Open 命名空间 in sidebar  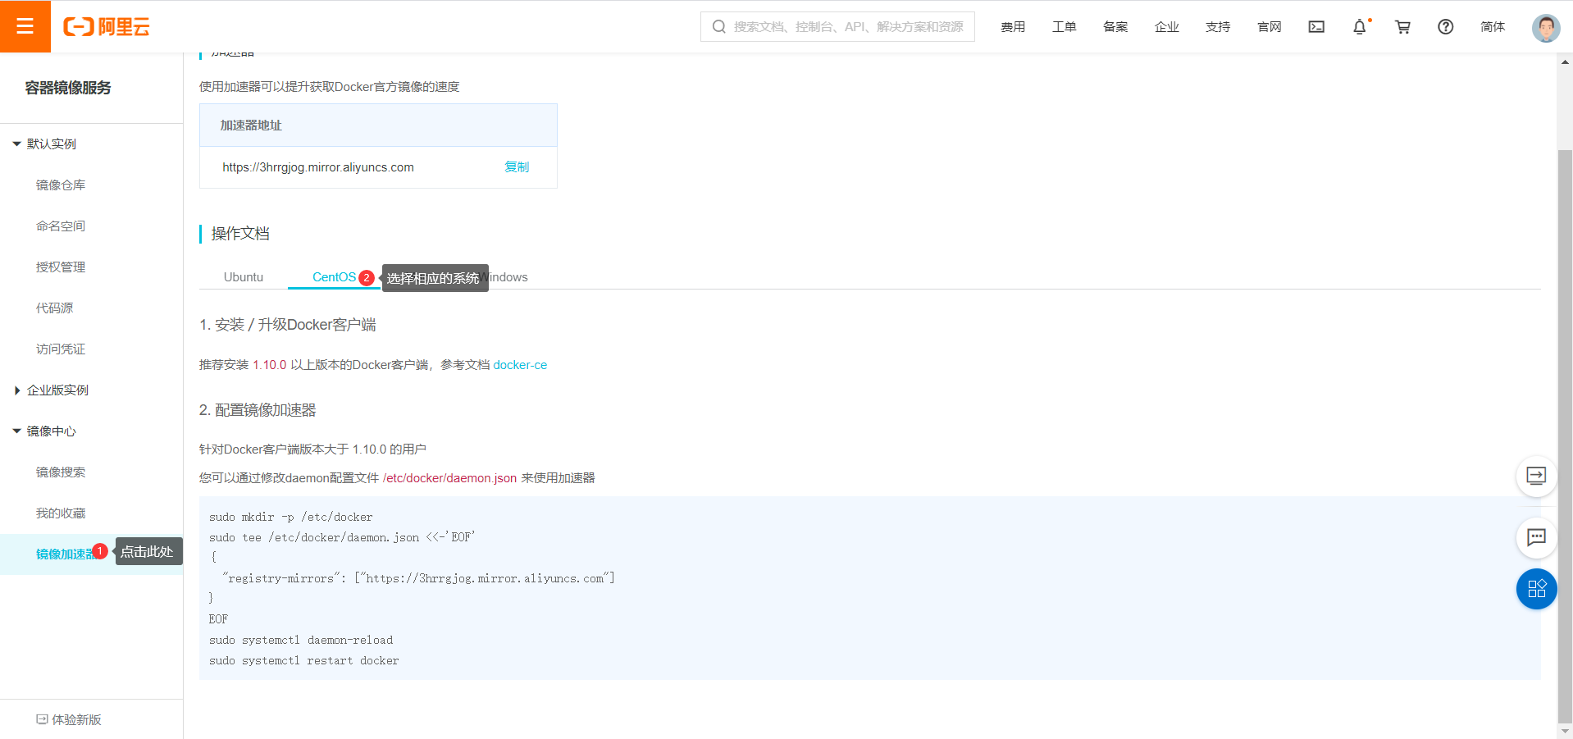(x=61, y=226)
